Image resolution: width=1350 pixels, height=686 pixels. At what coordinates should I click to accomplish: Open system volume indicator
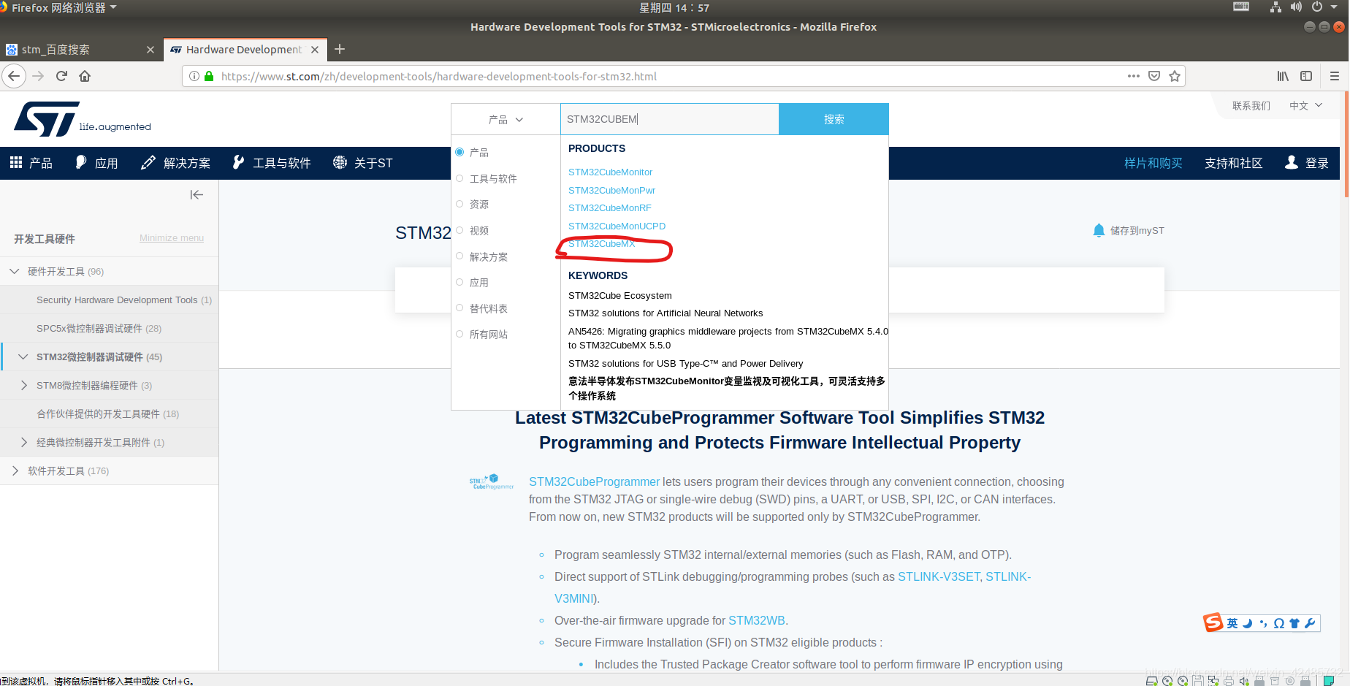pos(1296,7)
